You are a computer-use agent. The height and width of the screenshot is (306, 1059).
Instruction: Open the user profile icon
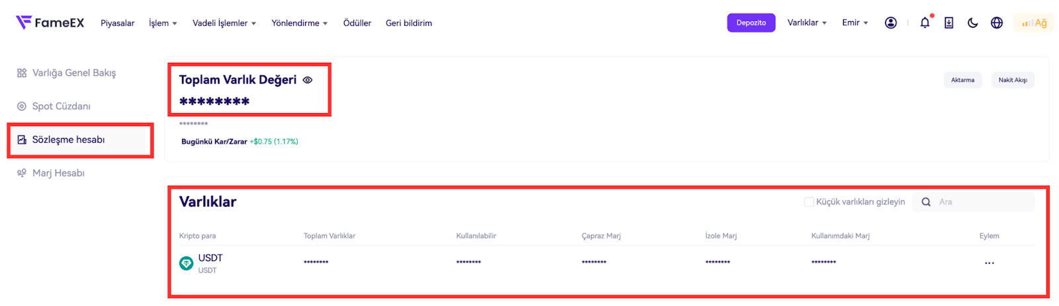point(891,22)
